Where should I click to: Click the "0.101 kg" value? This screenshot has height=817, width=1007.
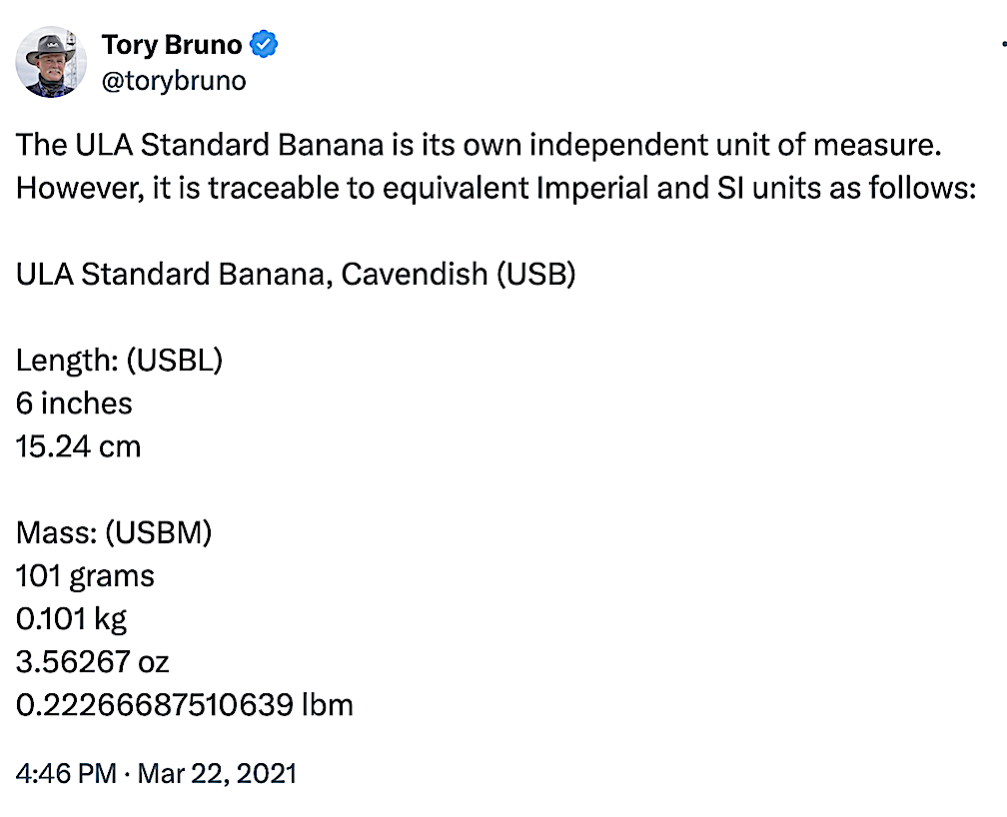71,619
